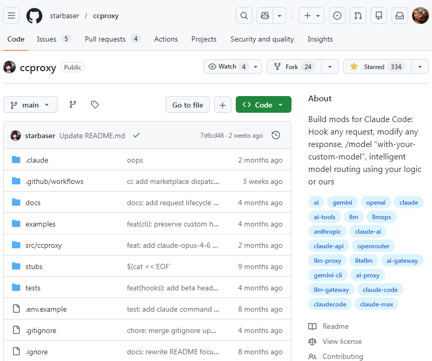Toggle the Starred button
Viewport: 432px width, 361px height.
[377, 66]
